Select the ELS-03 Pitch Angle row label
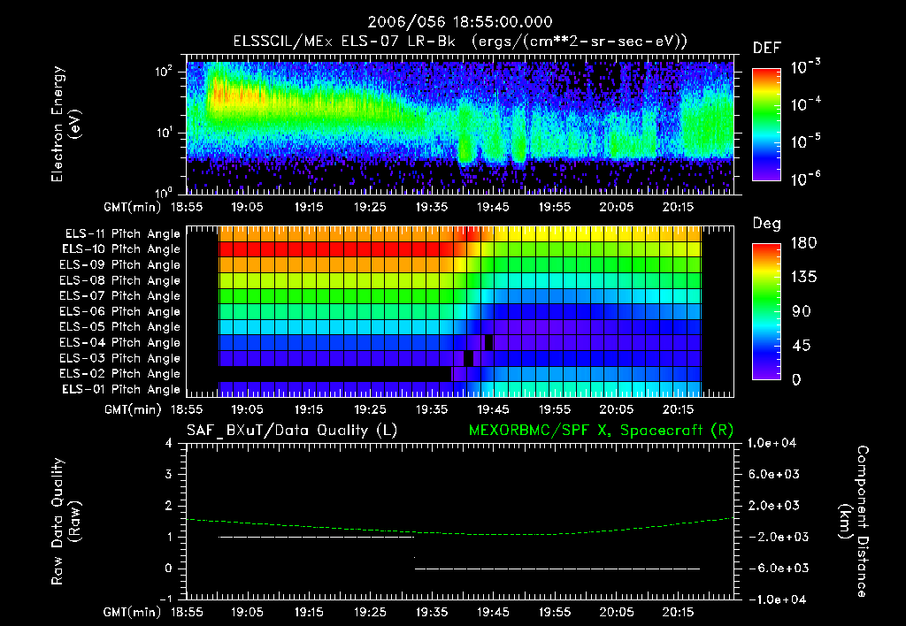Image resolution: width=906 pixels, height=626 pixels. (120, 359)
